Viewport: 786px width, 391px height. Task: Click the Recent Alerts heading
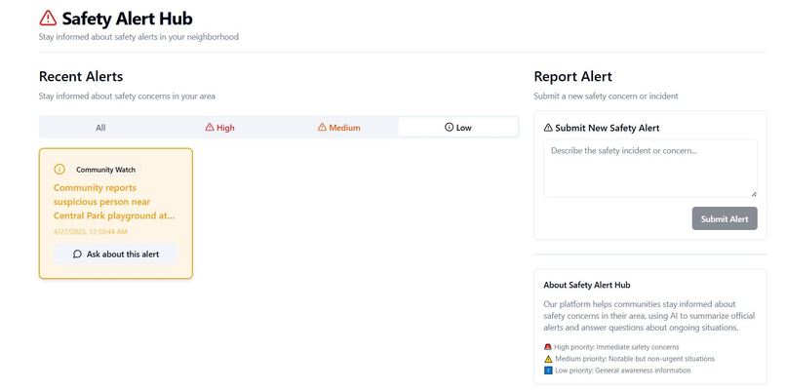point(81,76)
